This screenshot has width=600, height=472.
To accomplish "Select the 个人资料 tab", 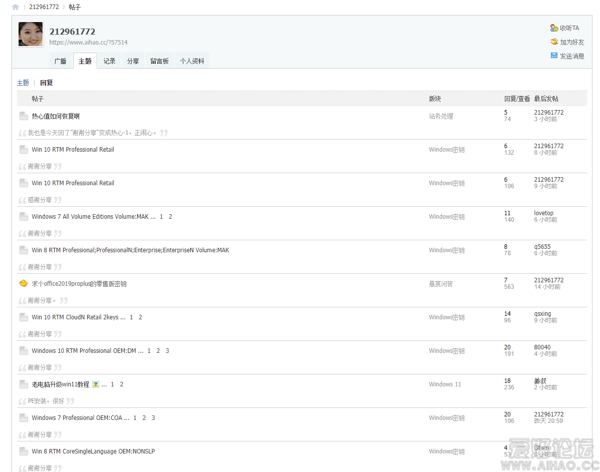I will pos(192,61).
